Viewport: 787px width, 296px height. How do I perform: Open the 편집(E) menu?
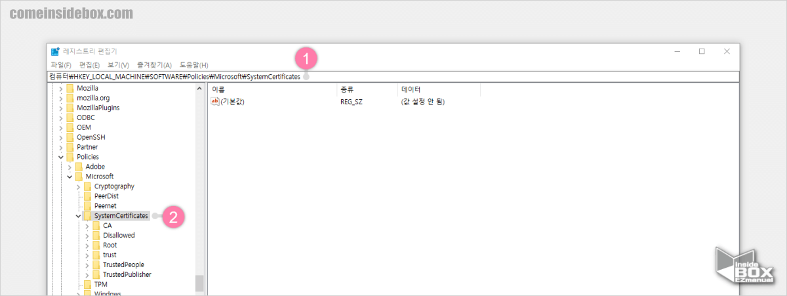[x=89, y=65]
